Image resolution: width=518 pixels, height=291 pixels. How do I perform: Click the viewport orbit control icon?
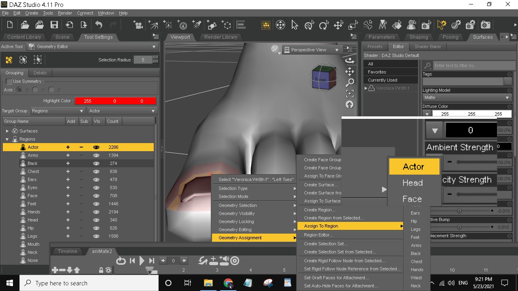tap(349, 61)
